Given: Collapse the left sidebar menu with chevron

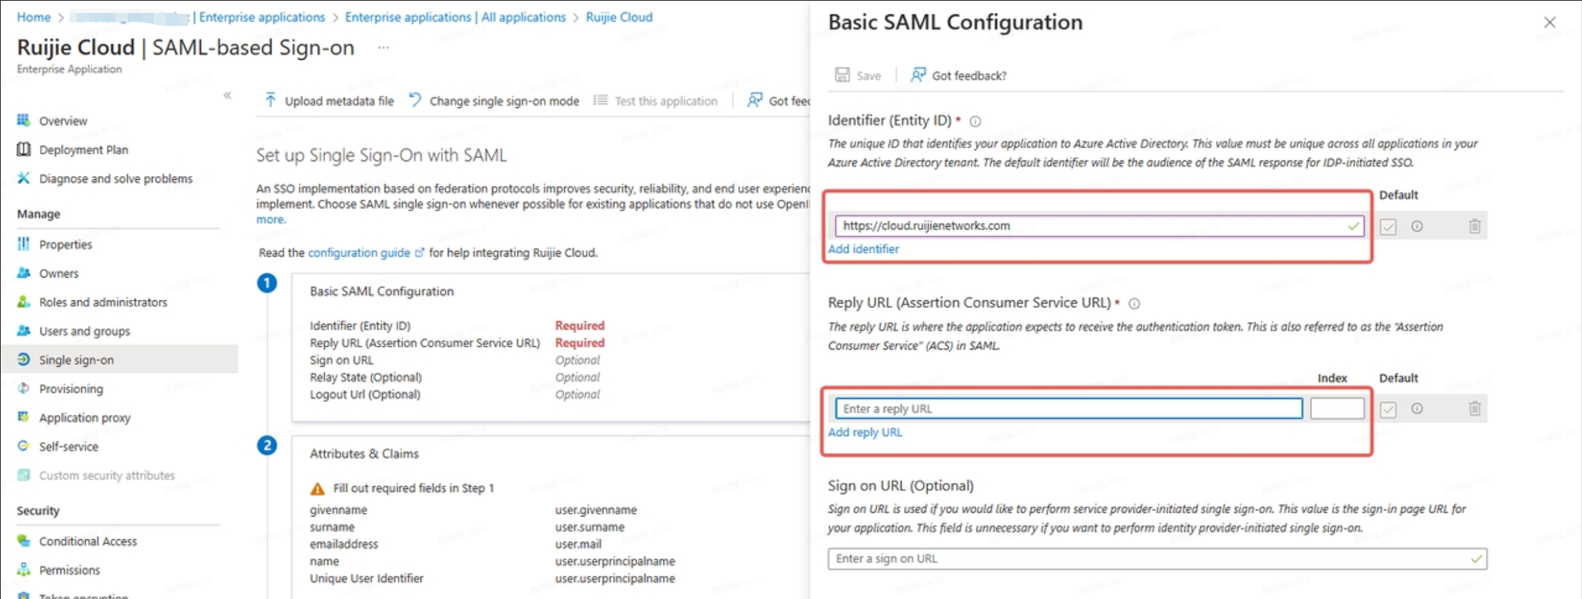Looking at the screenshot, I should click(228, 95).
